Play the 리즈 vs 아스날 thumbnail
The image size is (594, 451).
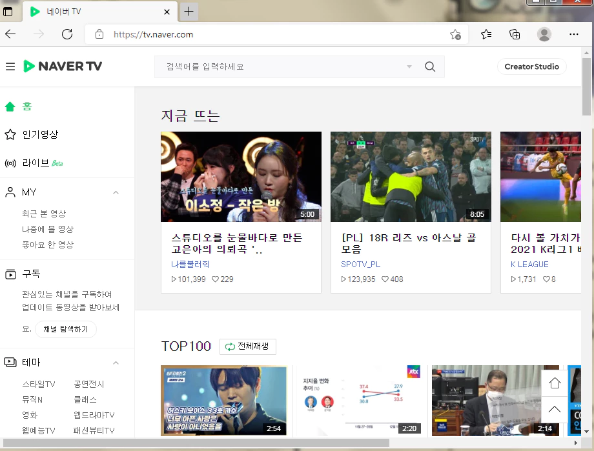point(411,176)
